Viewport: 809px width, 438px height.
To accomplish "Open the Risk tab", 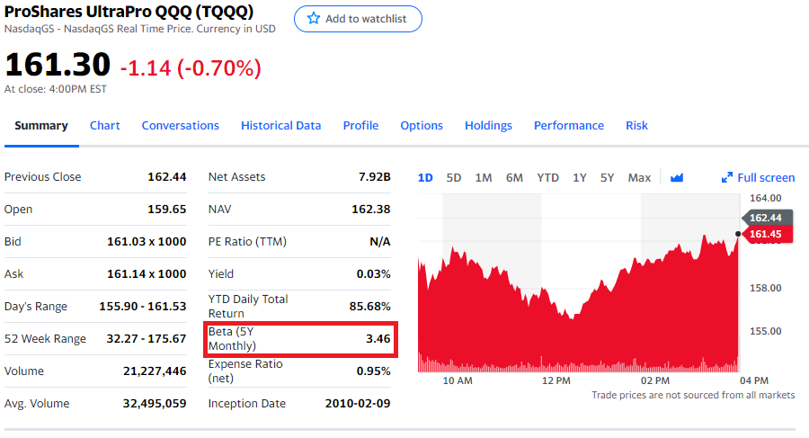I will [x=636, y=126].
